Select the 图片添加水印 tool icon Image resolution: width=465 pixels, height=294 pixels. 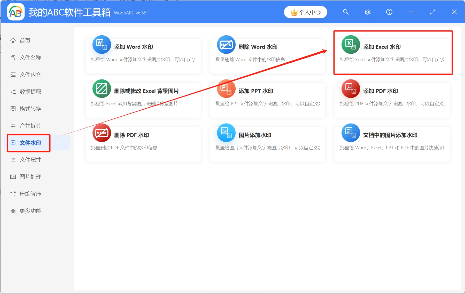(226, 133)
